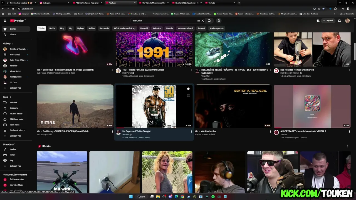Select the Všetko filter chip

click(41, 28)
